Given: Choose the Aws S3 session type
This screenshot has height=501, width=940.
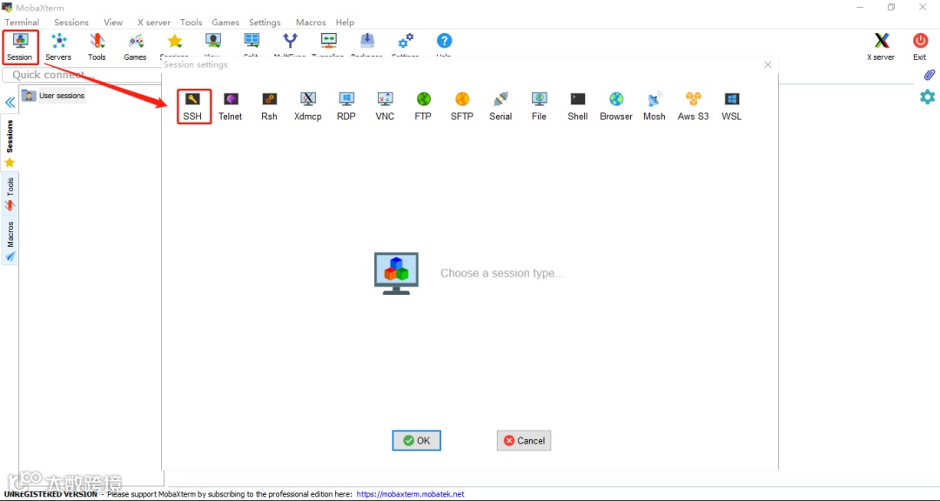Looking at the screenshot, I should (x=693, y=106).
